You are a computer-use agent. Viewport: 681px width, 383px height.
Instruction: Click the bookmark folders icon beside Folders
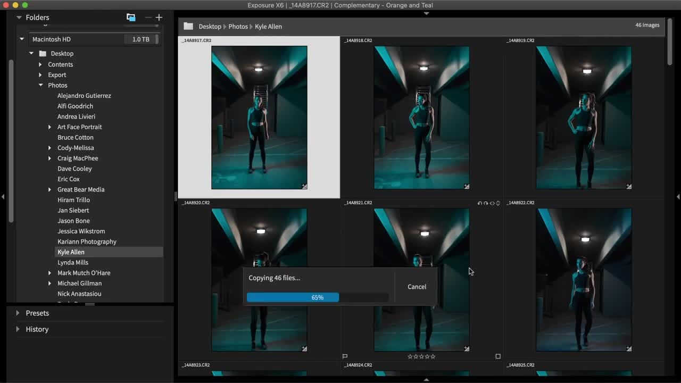point(131,18)
